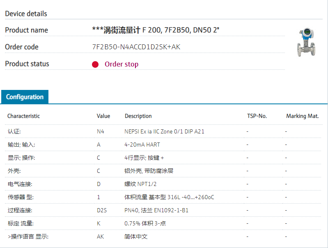
Task: Click the PN40 法兰 EN1092-1-B1 description
Action: pyautogui.click(x=156, y=210)
